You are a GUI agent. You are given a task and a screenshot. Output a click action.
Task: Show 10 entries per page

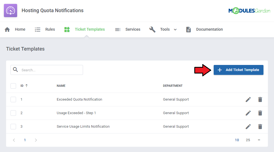click(x=237, y=140)
